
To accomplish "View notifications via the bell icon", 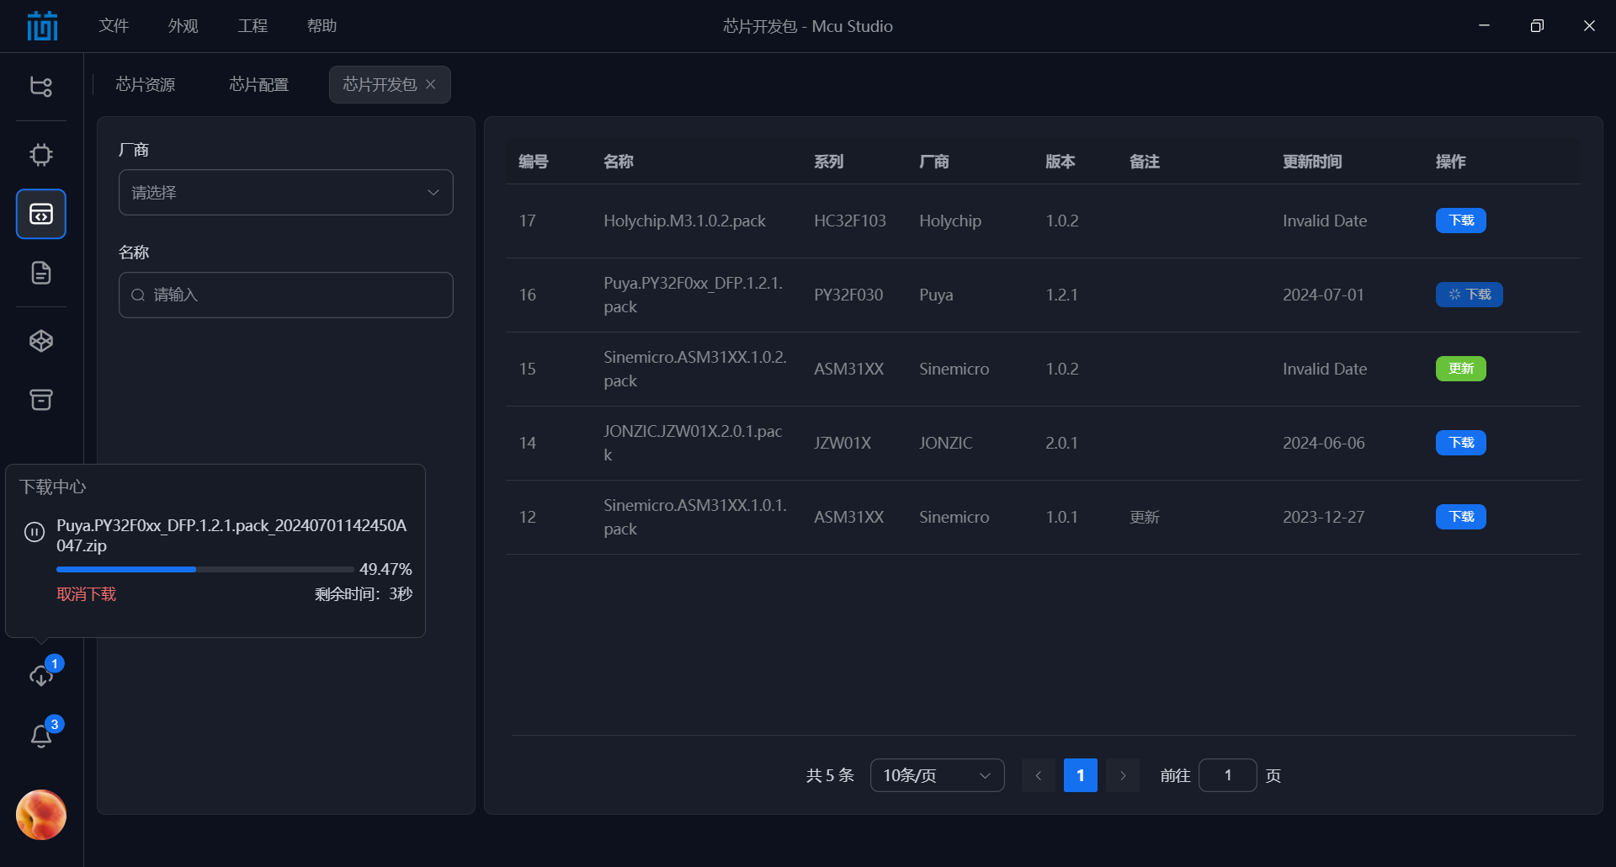I will (x=40, y=735).
